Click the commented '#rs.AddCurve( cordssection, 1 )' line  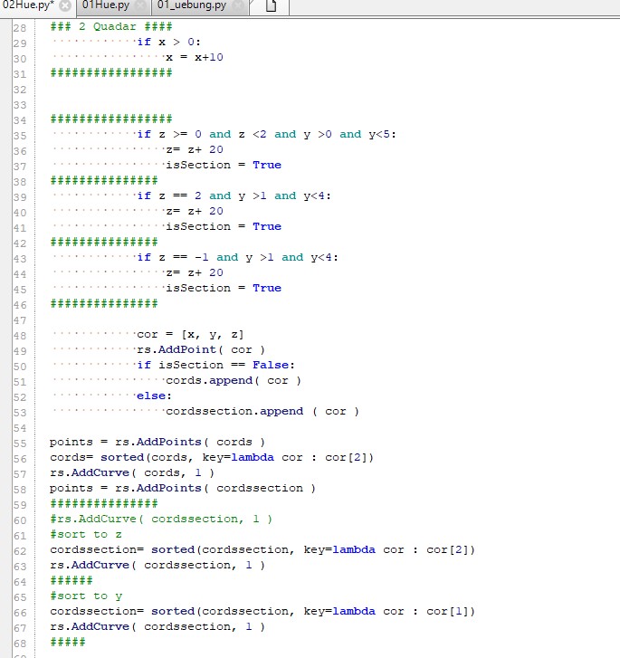click(161, 520)
